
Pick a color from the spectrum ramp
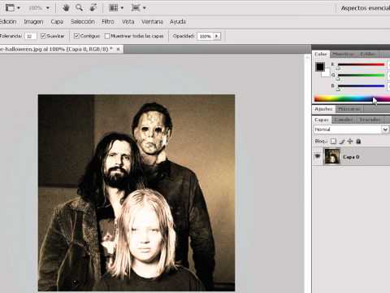click(352, 98)
